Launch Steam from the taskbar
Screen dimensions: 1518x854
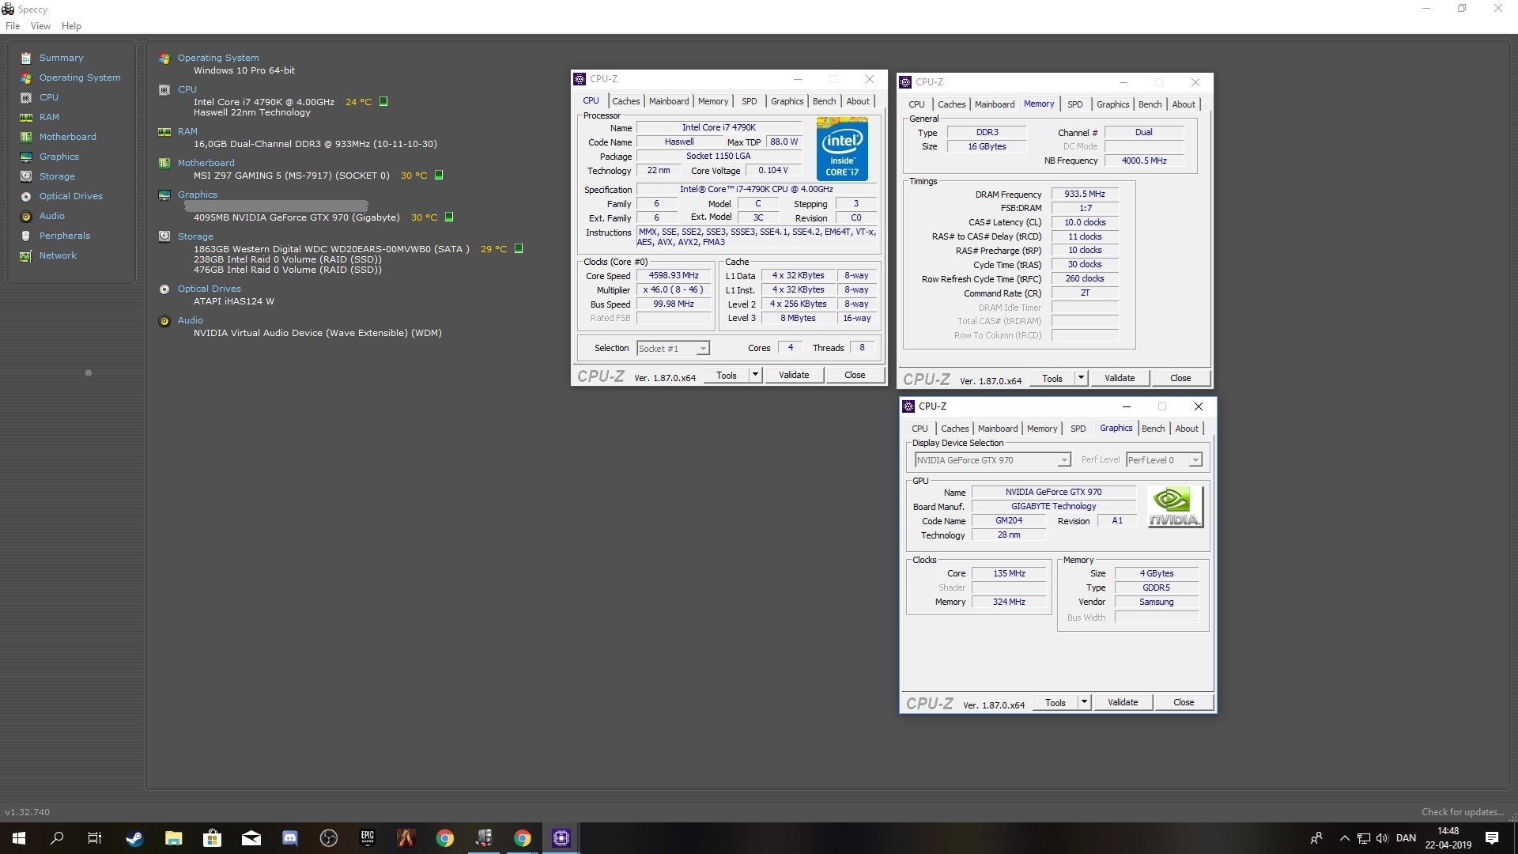[134, 838]
